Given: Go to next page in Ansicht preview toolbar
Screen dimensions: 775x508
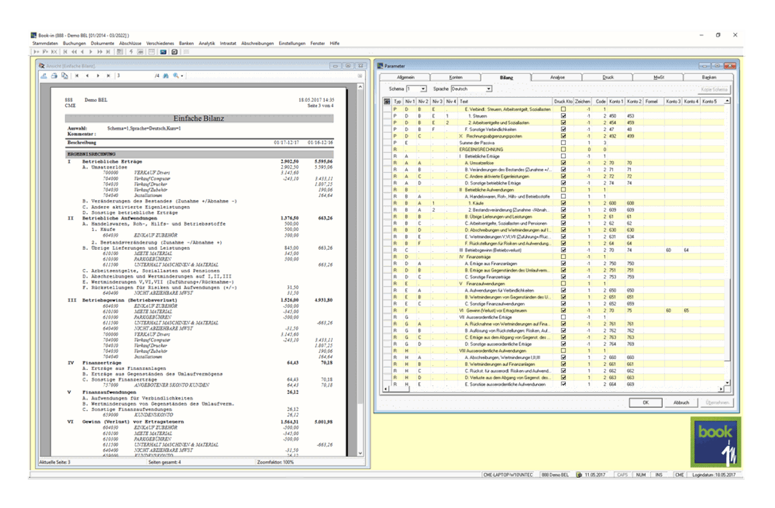Looking at the screenshot, I should (98, 76).
